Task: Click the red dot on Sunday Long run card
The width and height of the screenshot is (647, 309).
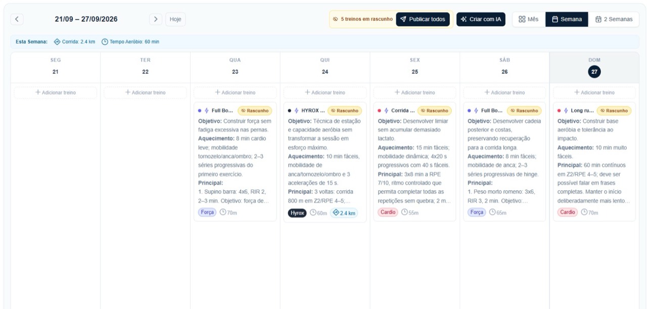Action: pos(559,110)
